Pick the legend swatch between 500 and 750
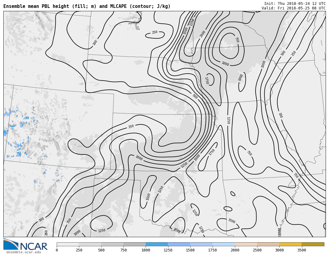The height and width of the screenshot is (256, 329). pos(112,244)
